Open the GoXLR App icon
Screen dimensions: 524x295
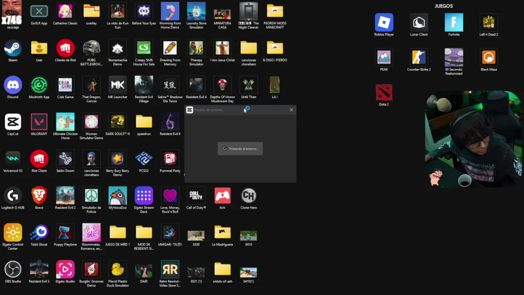coord(39,11)
